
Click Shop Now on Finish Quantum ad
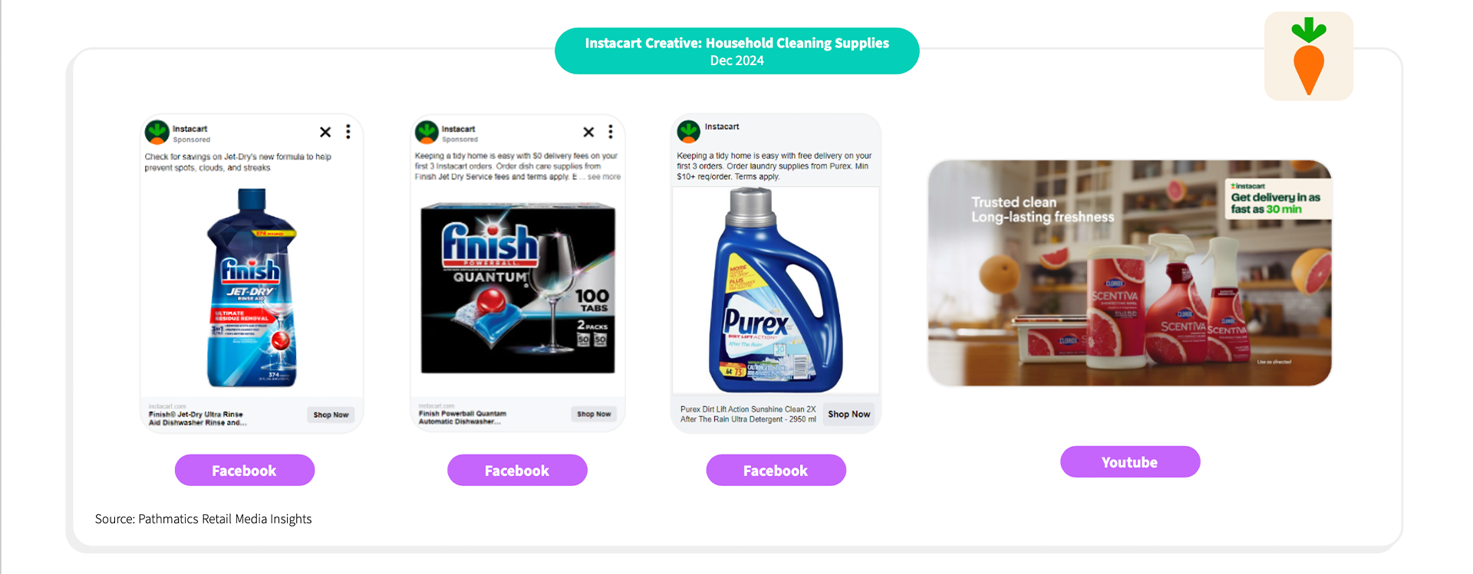click(x=594, y=414)
